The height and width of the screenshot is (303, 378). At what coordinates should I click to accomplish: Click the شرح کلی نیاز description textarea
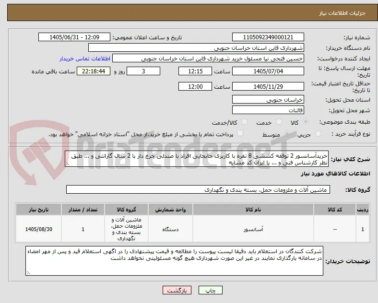[197, 159]
